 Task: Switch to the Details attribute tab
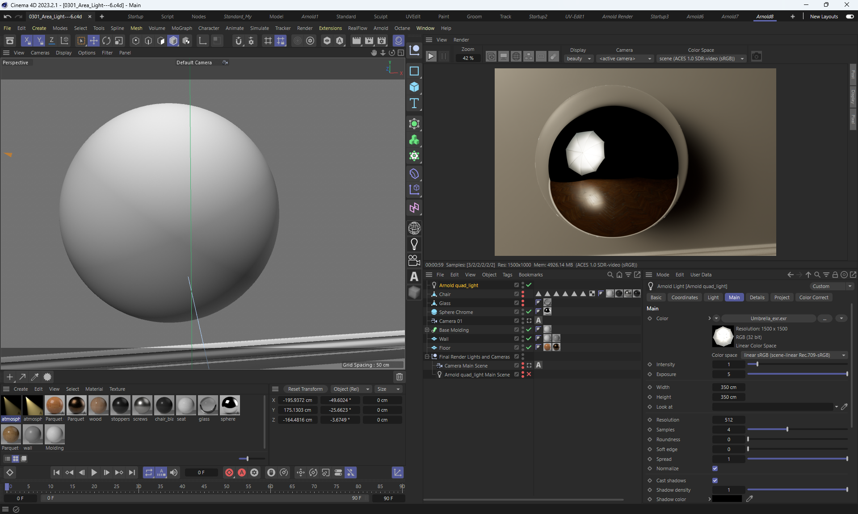pyautogui.click(x=757, y=297)
